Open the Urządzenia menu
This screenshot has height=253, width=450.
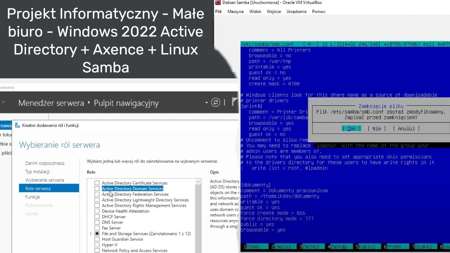pos(296,12)
